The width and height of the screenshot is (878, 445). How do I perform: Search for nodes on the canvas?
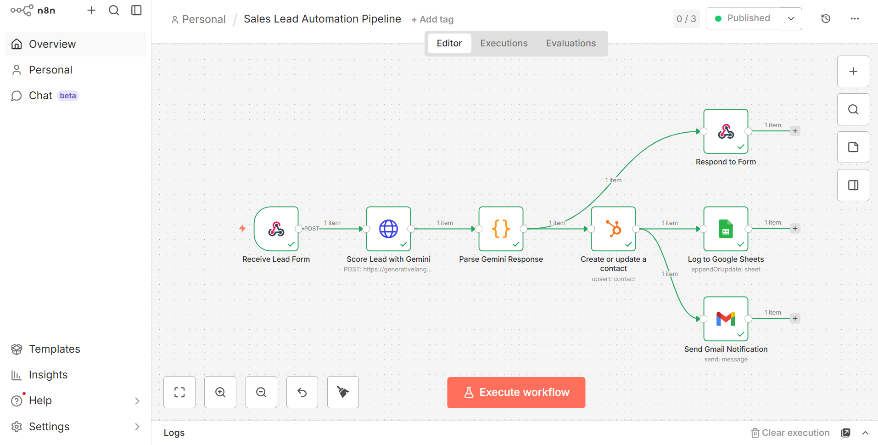pos(853,109)
